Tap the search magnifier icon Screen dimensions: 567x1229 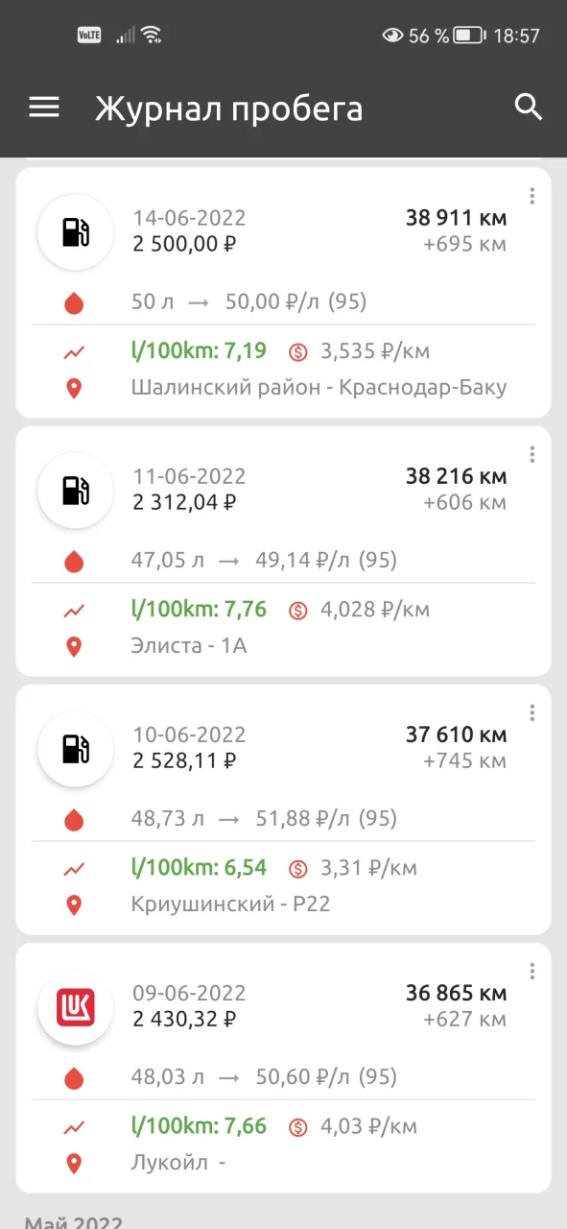click(529, 107)
